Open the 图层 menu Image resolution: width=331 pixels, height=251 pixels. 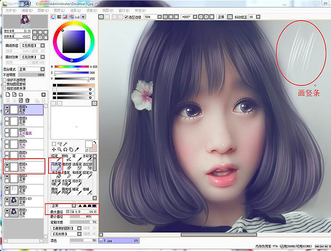click(x=59, y=9)
